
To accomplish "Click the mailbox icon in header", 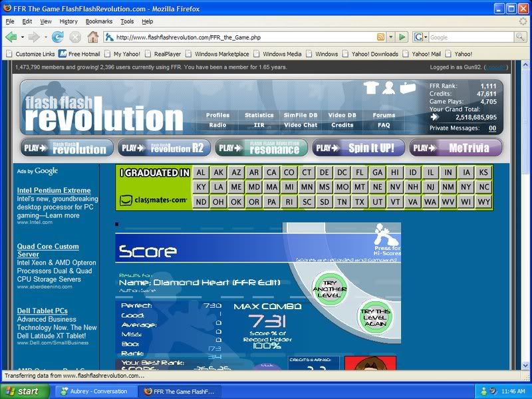I will tap(407, 88).
